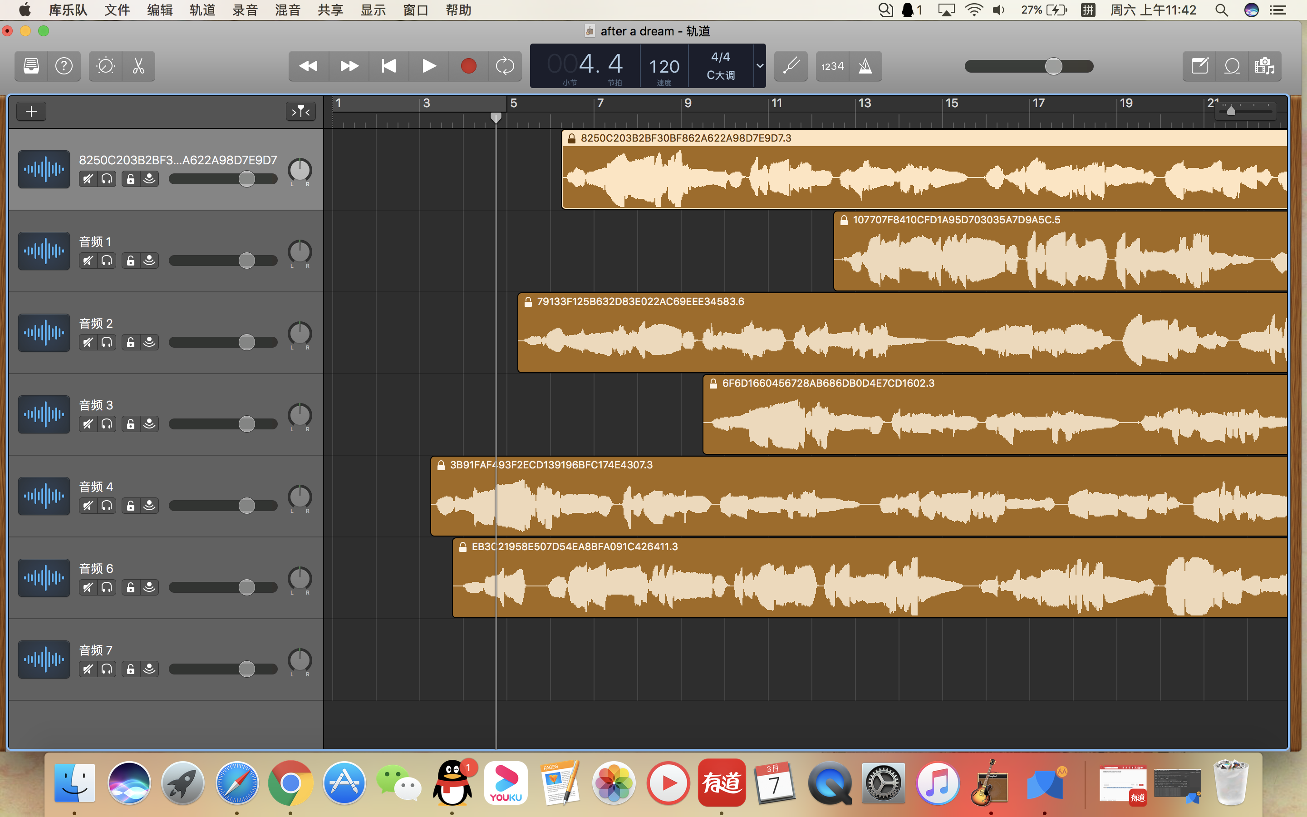This screenshot has width=1307, height=817.
Task: Open the Loop Browser icon
Action: pos(1232,66)
